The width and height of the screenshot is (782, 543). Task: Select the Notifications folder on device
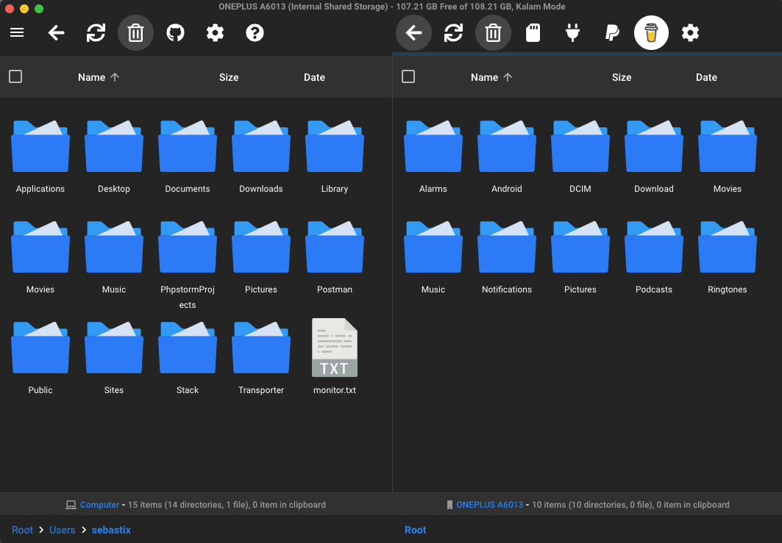coord(507,258)
